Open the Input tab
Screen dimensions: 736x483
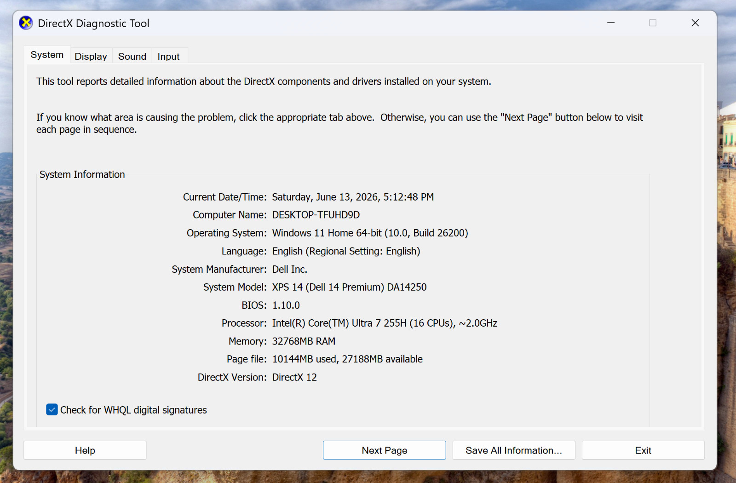click(168, 56)
